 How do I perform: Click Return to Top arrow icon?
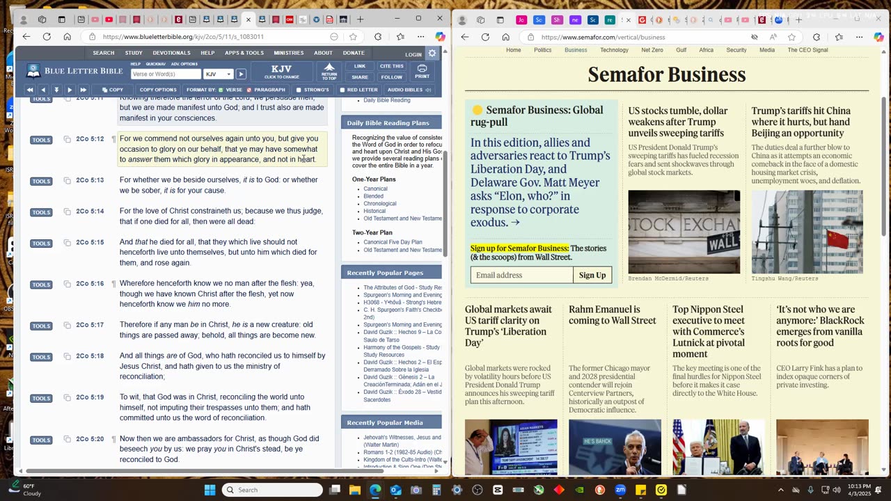[329, 71]
